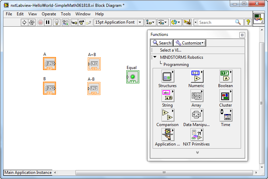Open the Operate menu

click(x=49, y=14)
